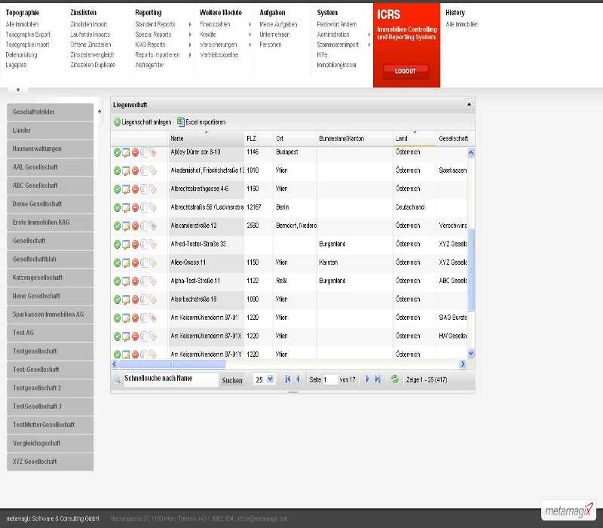Screen dimensions: 603x528
Task: Open Lageplan menu entry
Action: [16, 65]
